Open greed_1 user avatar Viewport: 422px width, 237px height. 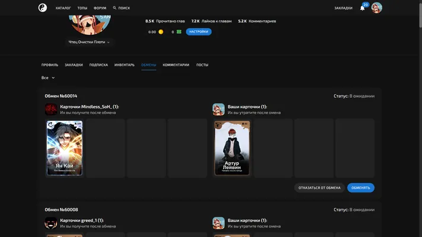point(51,223)
